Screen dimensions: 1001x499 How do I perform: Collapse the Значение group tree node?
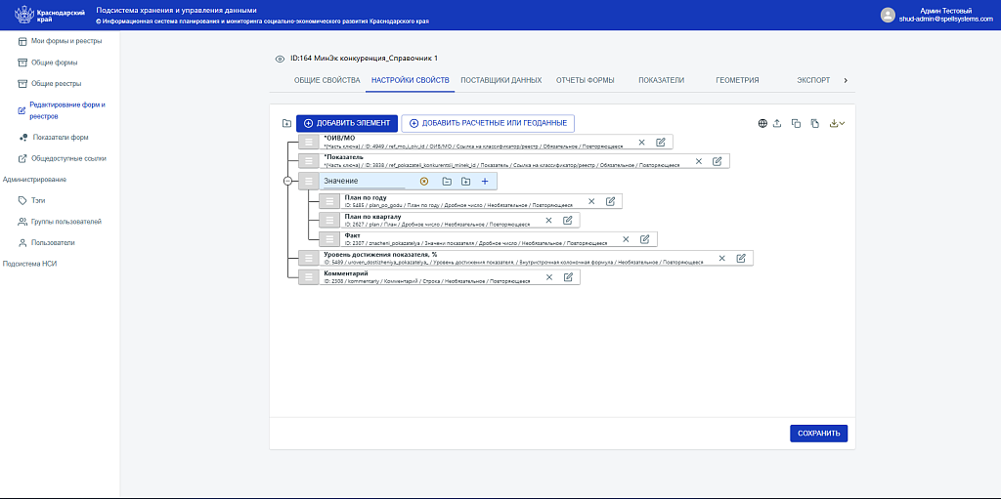(287, 181)
